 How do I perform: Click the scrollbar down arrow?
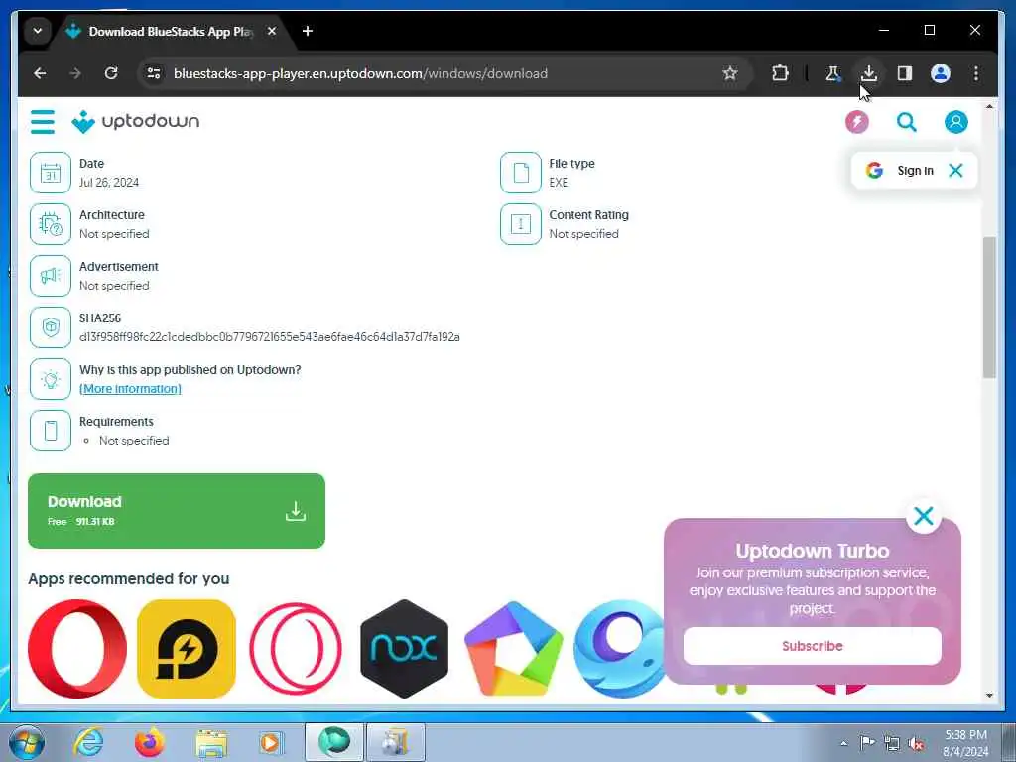(989, 696)
